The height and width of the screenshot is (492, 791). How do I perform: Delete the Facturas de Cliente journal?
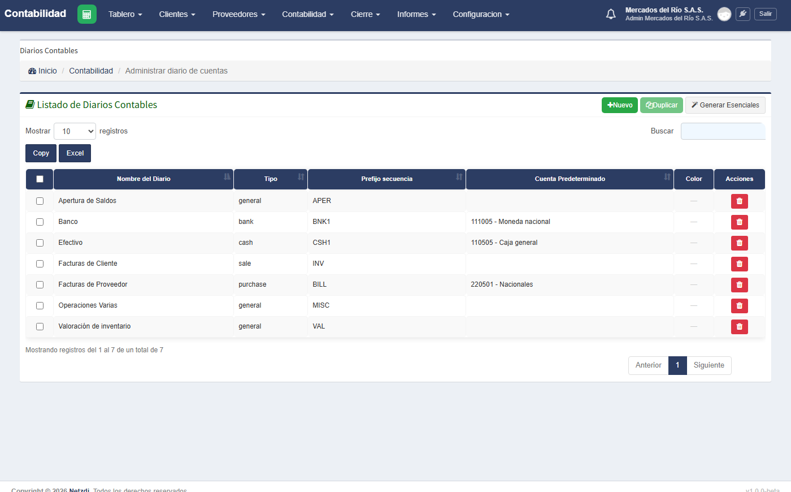(740, 264)
